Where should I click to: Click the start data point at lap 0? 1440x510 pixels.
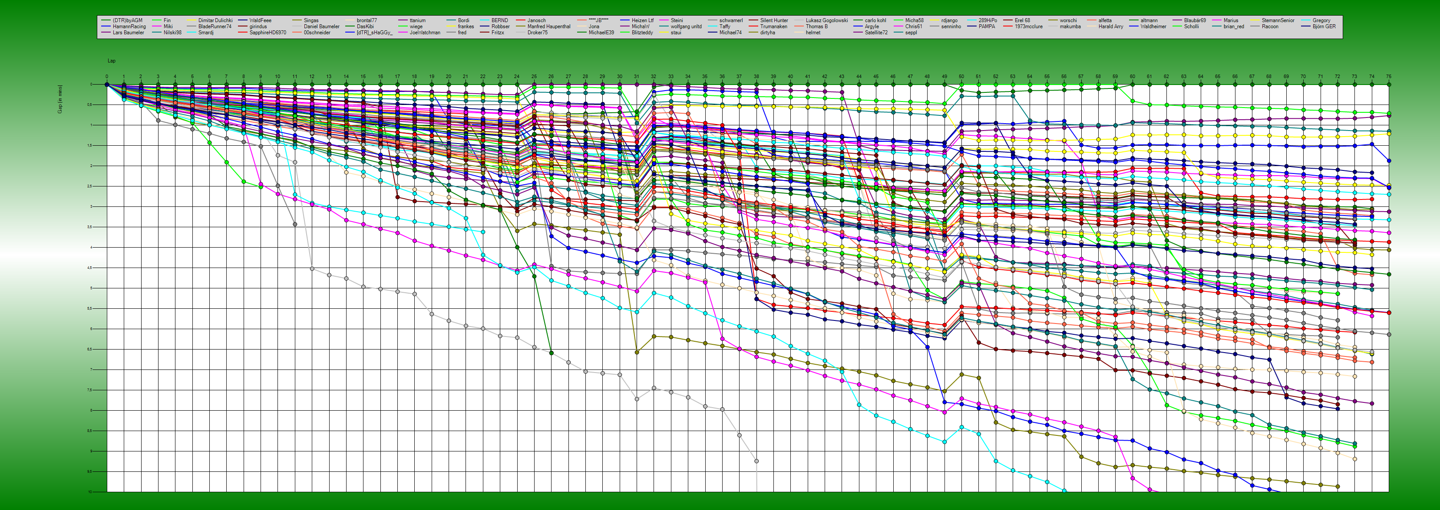pyautogui.click(x=107, y=85)
